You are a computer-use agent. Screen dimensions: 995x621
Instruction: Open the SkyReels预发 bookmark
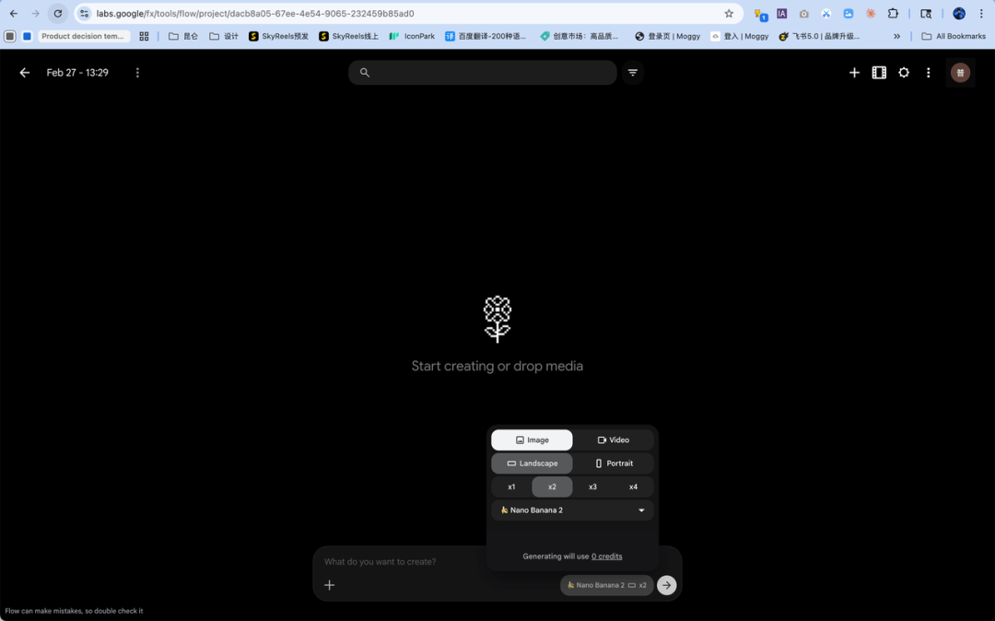(x=278, y=36)
